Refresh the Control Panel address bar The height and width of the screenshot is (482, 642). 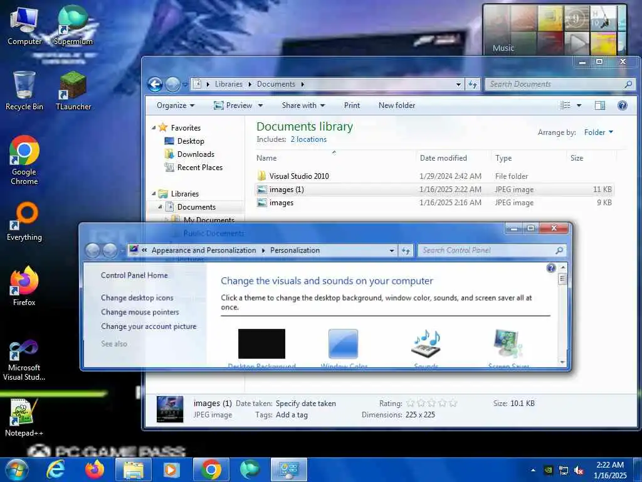(x=406, y=250)
